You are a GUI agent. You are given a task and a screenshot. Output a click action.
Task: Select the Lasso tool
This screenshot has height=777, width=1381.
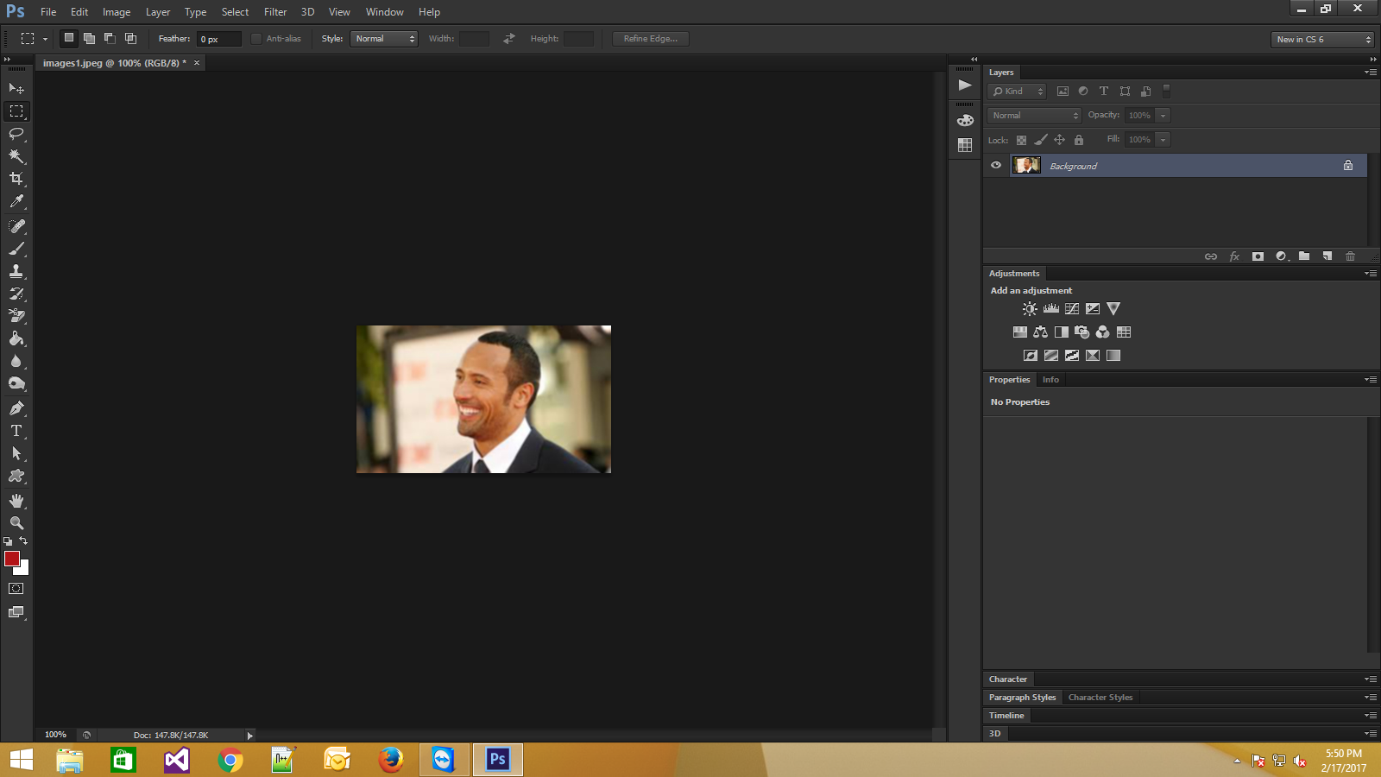click(16, 133)
